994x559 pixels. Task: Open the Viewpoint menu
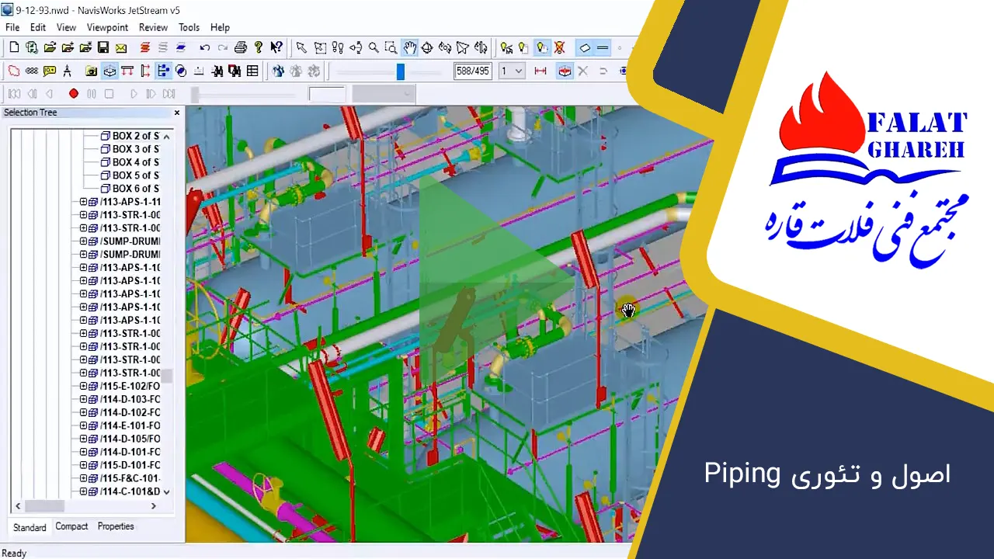pos(107,27)
